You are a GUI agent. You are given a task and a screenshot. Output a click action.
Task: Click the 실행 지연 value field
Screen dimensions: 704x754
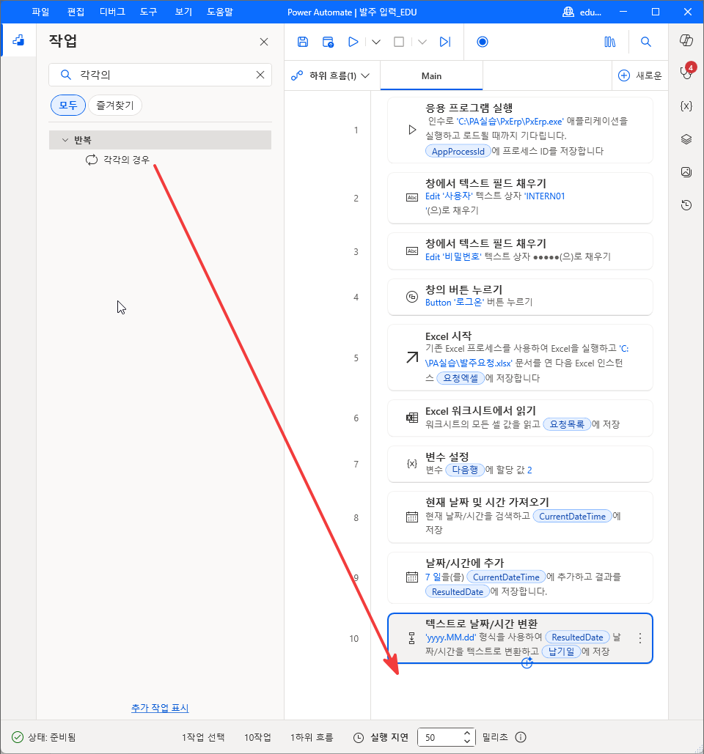(440, 737)
